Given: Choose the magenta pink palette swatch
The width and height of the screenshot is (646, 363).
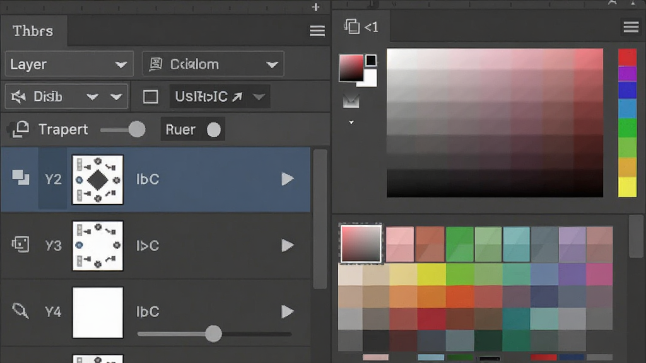Looking at the screenshot, I should coord(599,275).
